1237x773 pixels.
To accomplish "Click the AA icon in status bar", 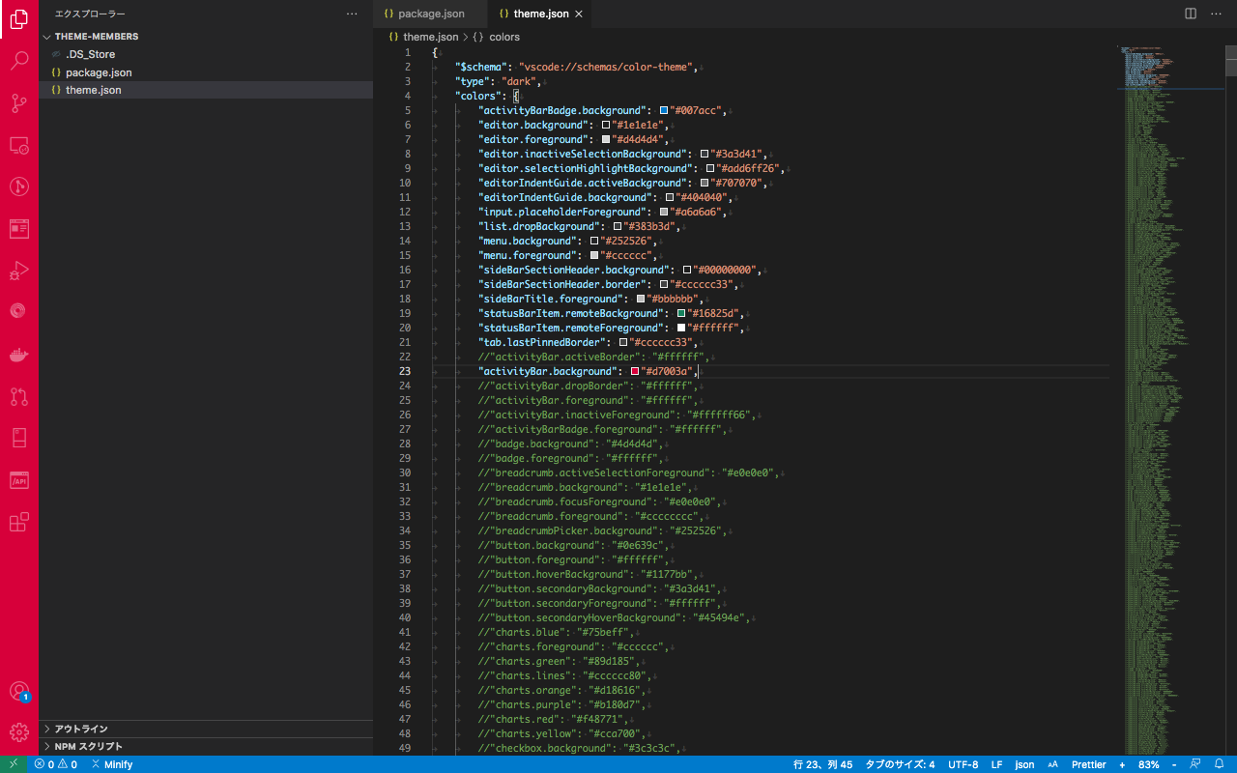I will click(1052, 764).
